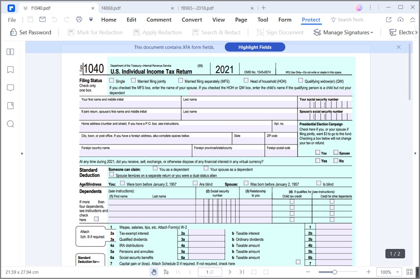Click Electronic signature toolbar button
420x279 pixels.
tap(401, 32)
